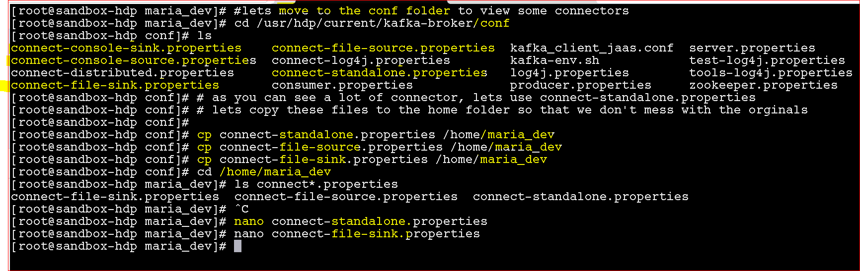
Task: Click kafka_client_jaas.conf file name
Action: point(592,48)
